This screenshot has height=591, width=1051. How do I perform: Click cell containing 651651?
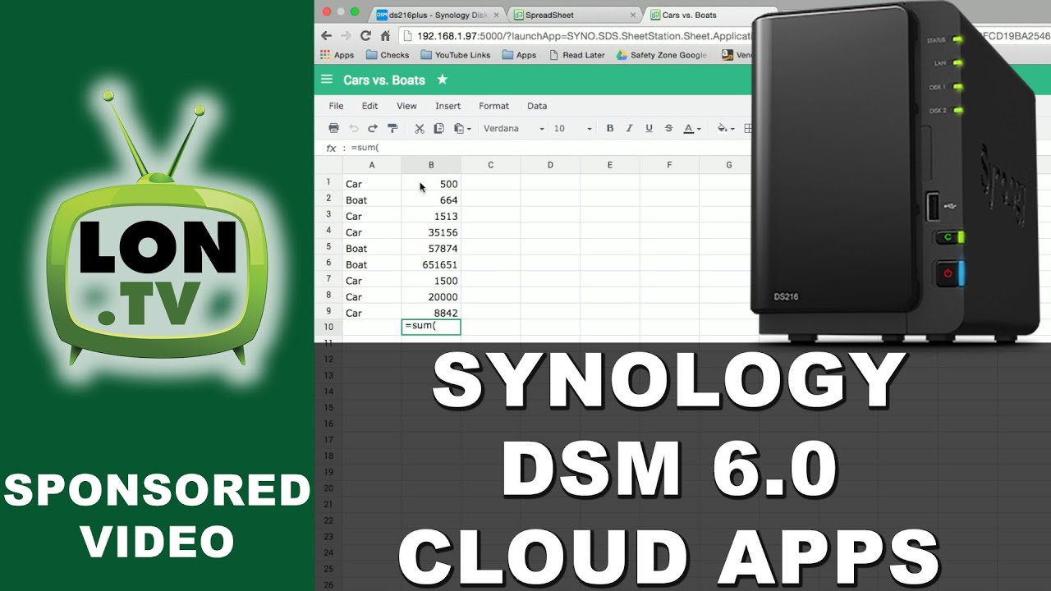[x=431, y=264]
